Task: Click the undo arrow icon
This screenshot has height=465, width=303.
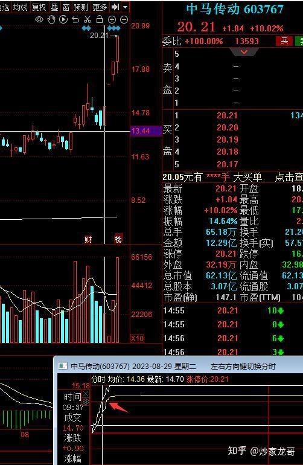Action: 75,20
